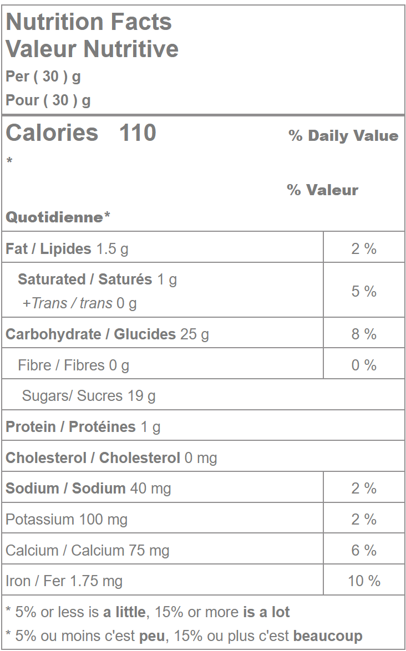
Task: Click the % Daily Value header
Action: tap(343, 136)
